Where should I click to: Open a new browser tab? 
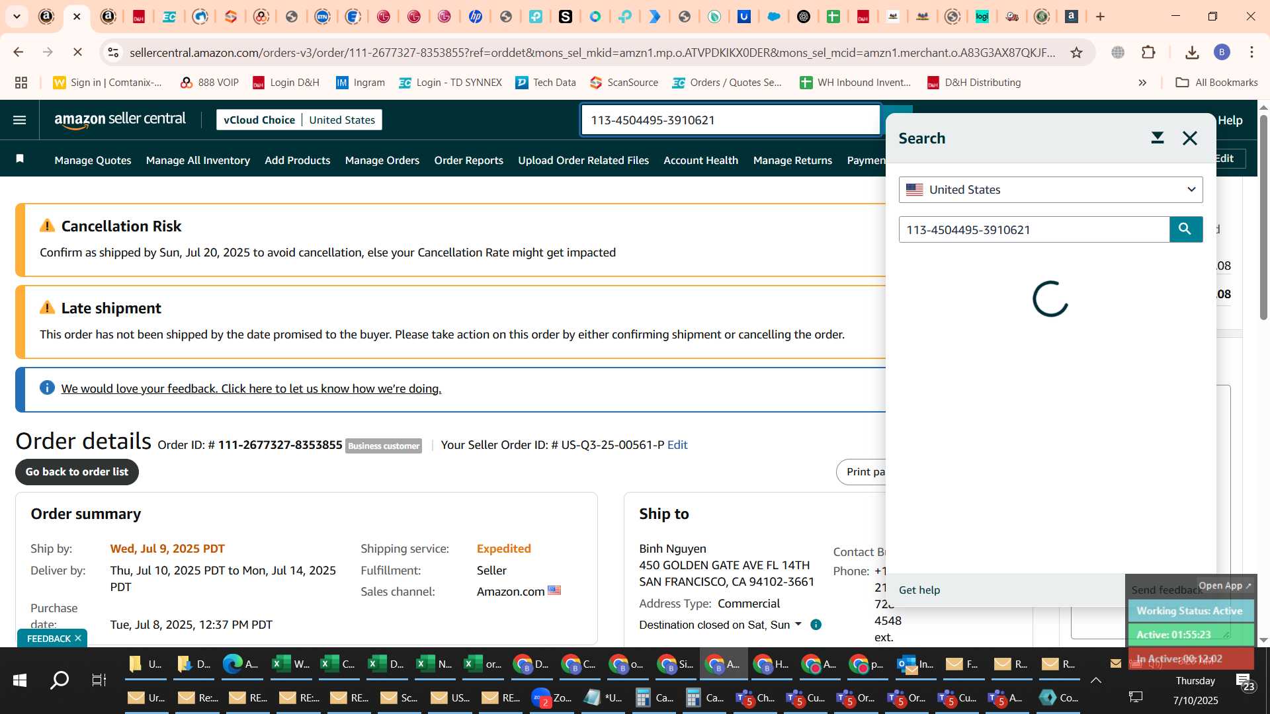pyautogui.click(x=1101, y=17)
